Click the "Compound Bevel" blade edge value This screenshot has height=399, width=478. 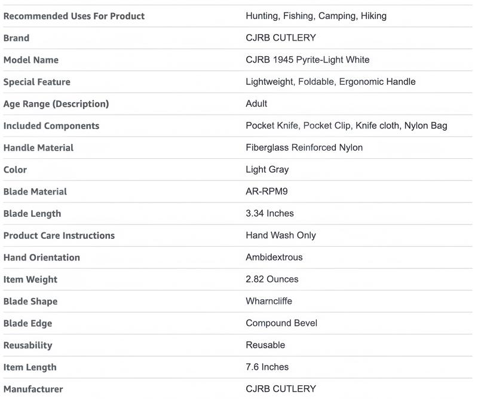[281, 323]
